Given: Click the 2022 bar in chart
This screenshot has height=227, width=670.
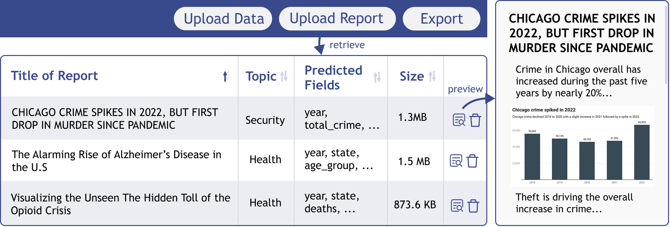Looking at the screenshot, I should tap(642, 152).
